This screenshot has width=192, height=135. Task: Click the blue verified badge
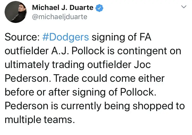click(x=99, y=8)
